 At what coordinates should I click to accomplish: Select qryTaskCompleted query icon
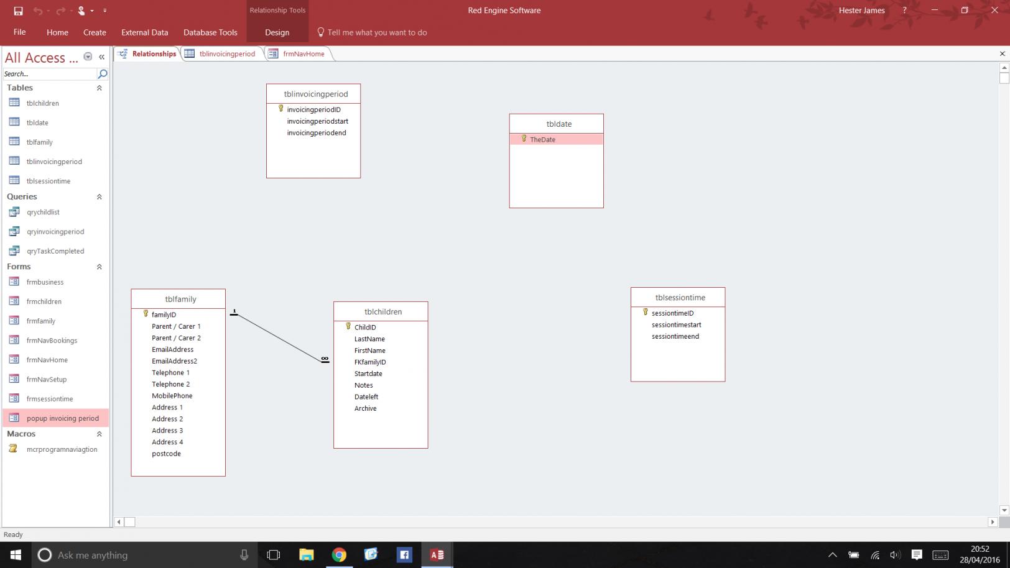click(x=14, y=251)
